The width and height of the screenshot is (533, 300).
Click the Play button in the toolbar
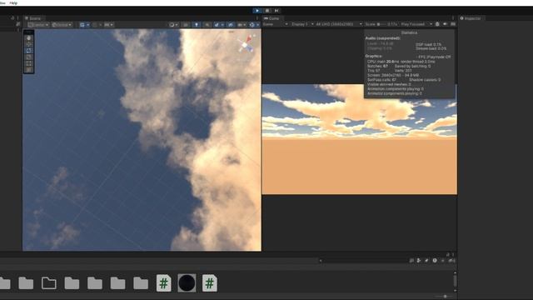coord(257,11)
